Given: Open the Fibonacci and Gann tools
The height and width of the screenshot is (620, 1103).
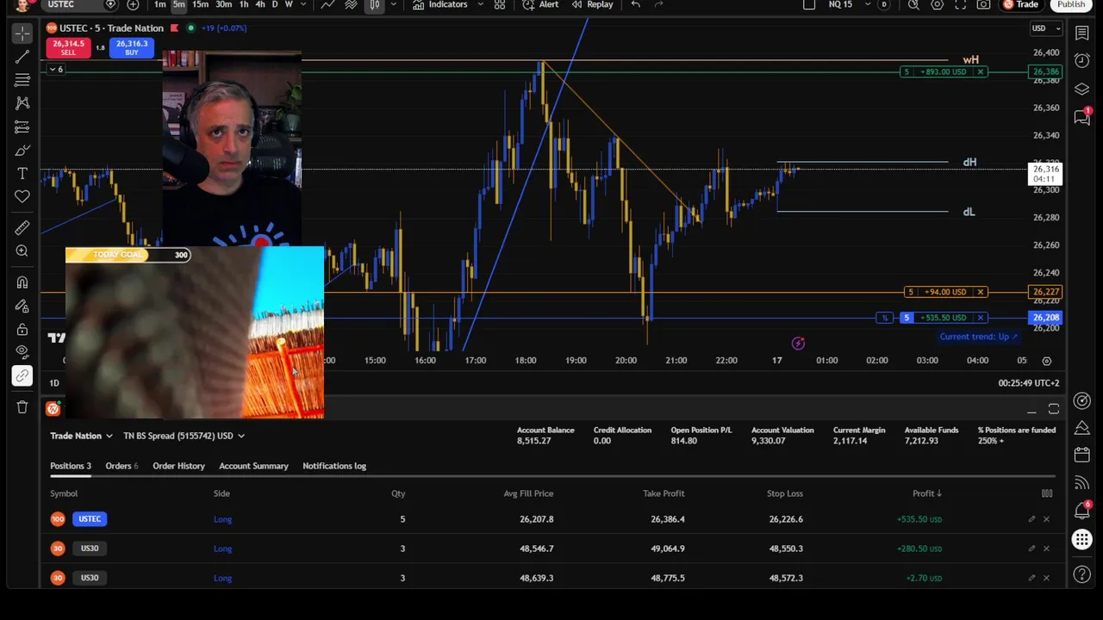Looking at the screenshot, I should pos(22,80).
